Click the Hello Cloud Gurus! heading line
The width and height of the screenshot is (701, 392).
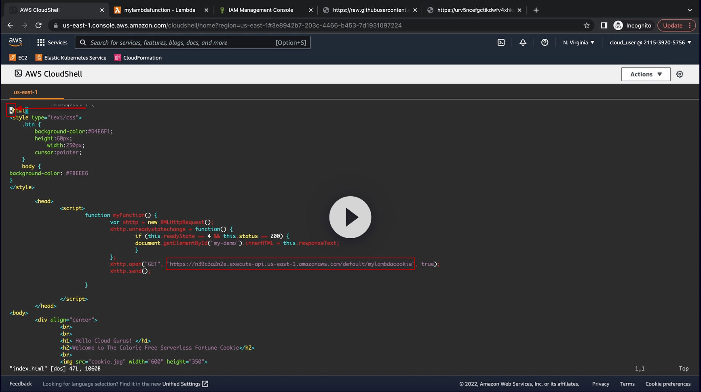point(106,341)
